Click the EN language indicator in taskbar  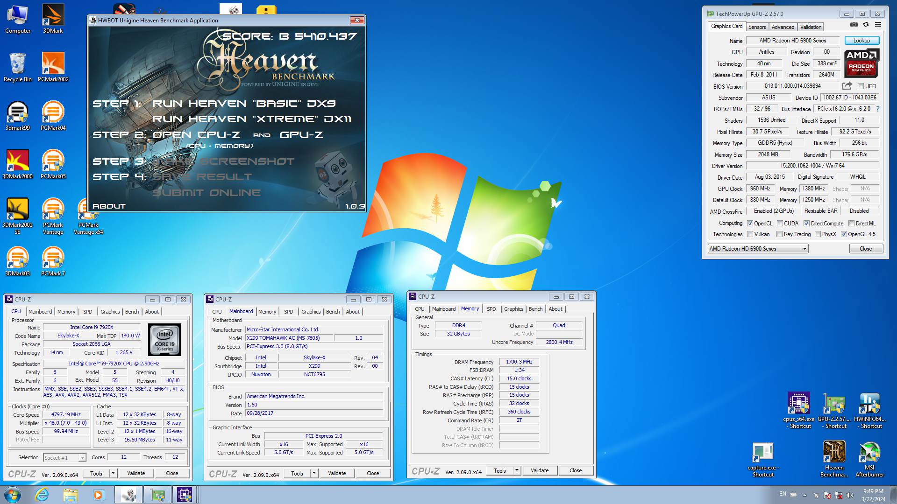783,494
